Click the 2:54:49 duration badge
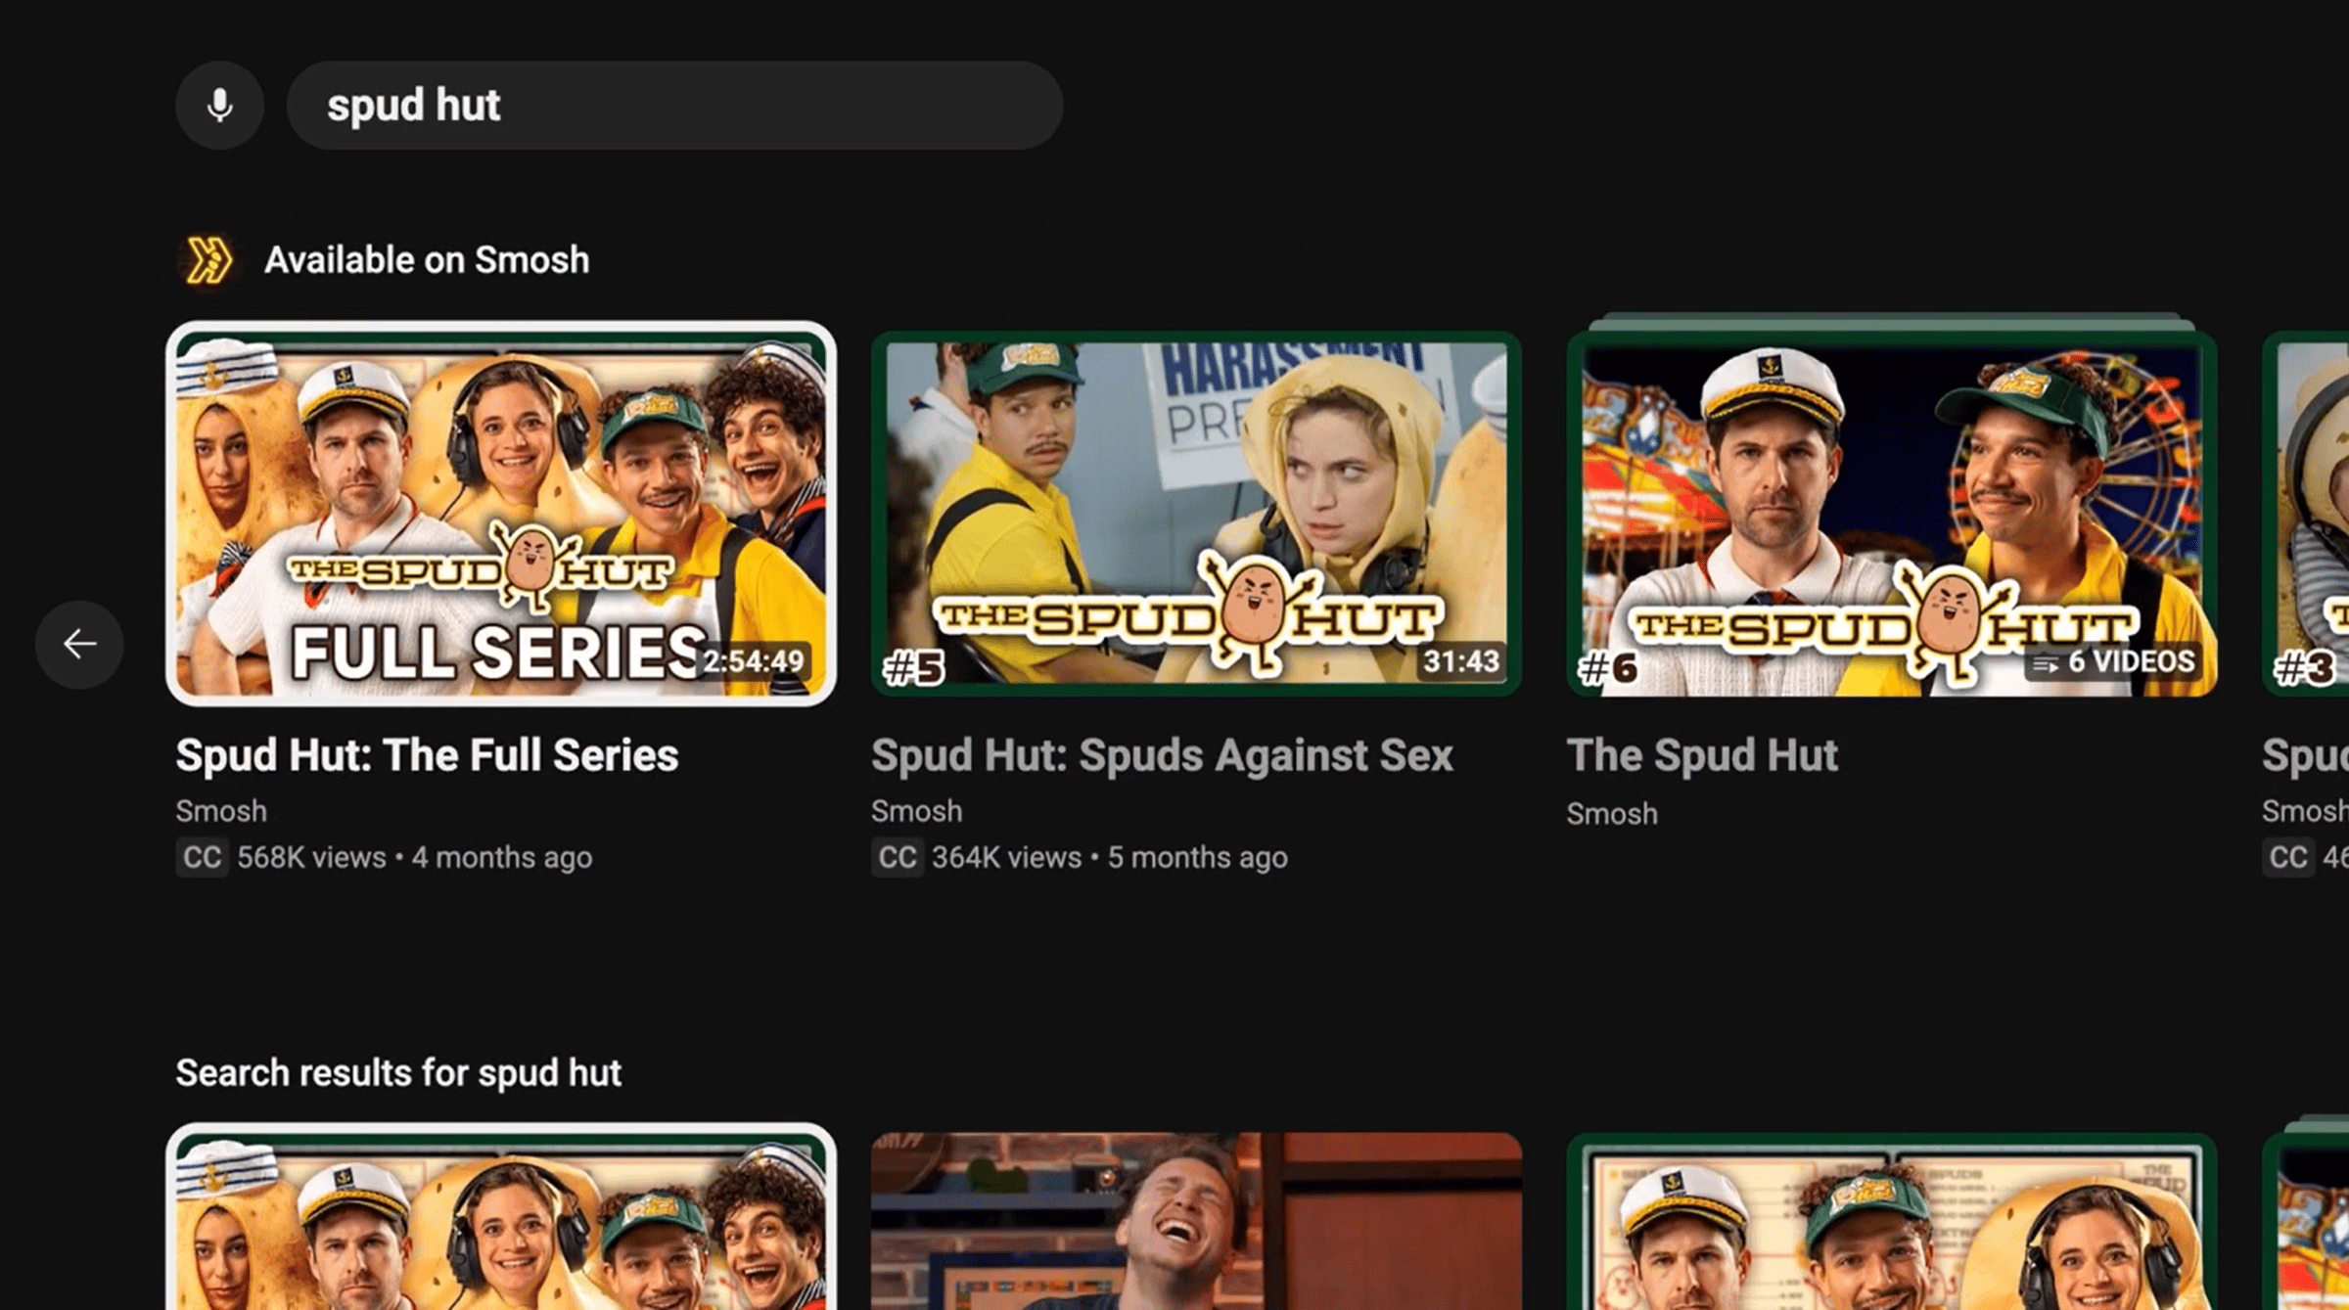 click(x=753, y=661)
